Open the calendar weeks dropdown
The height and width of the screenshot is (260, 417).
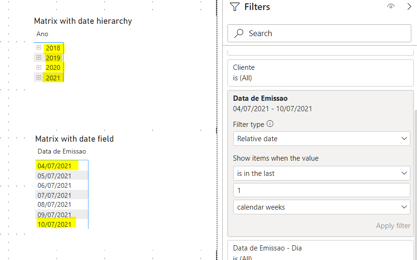[x=322, y=207]
